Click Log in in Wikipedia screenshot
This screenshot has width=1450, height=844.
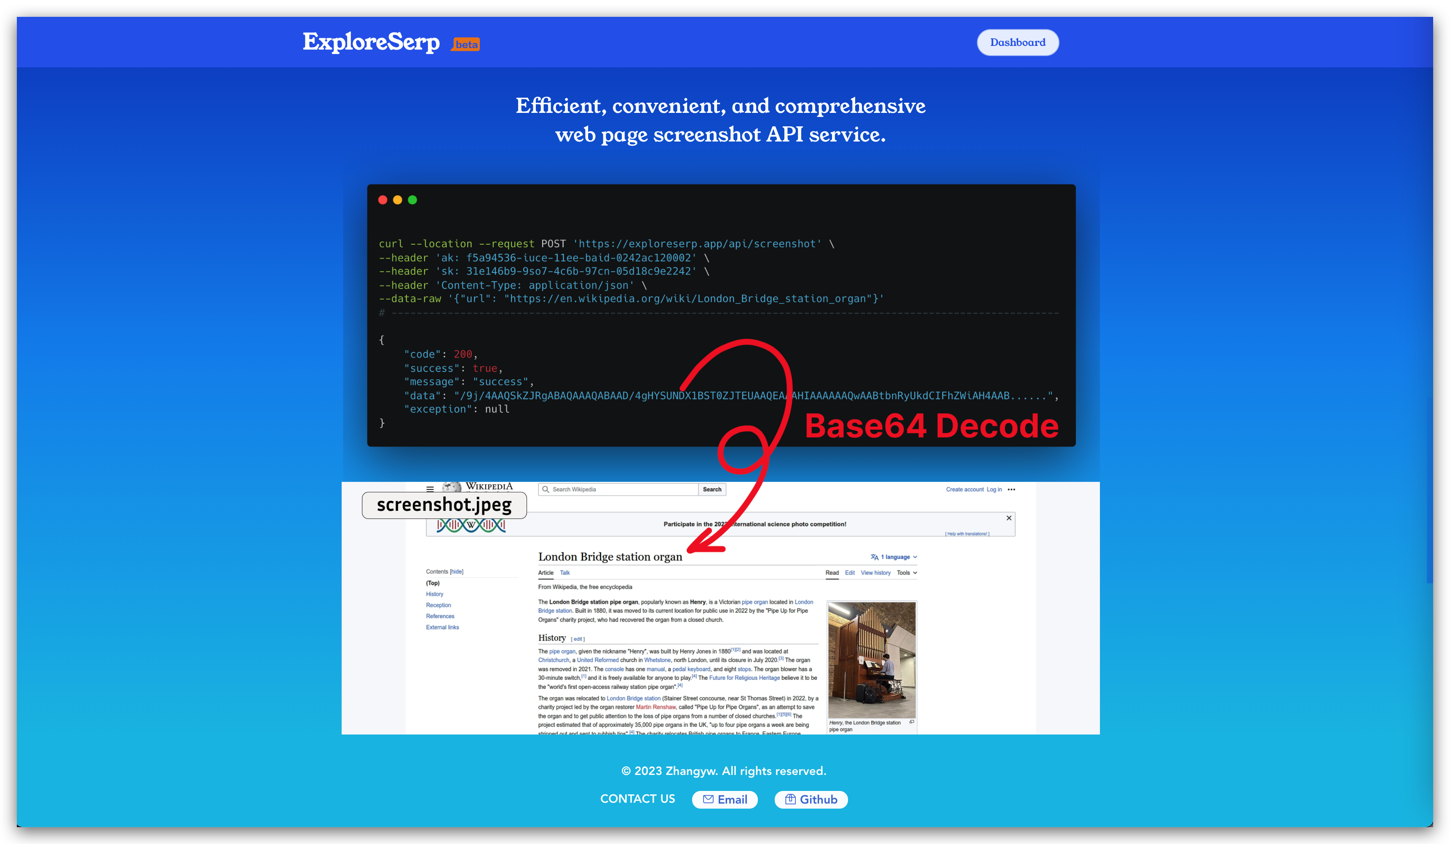pyautogui.click(x=994, y=490)
